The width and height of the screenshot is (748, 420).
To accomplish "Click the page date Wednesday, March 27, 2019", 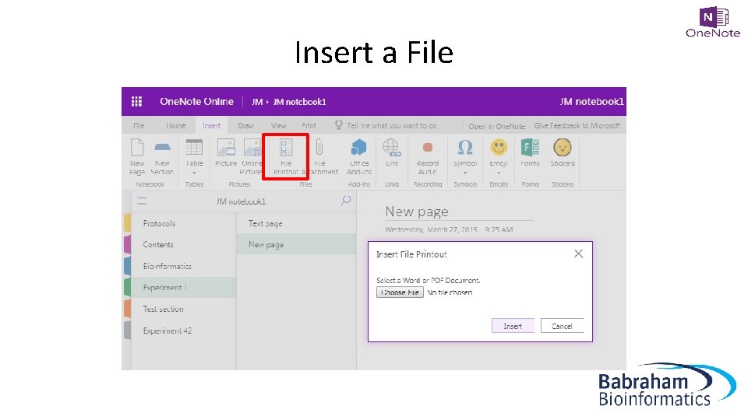I will click(x=431, y=229).
